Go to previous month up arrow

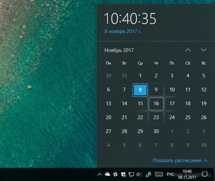pos(188,50)
